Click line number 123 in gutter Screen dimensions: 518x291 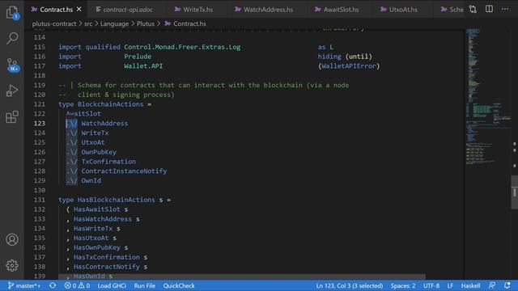click(x=40, y=124)
